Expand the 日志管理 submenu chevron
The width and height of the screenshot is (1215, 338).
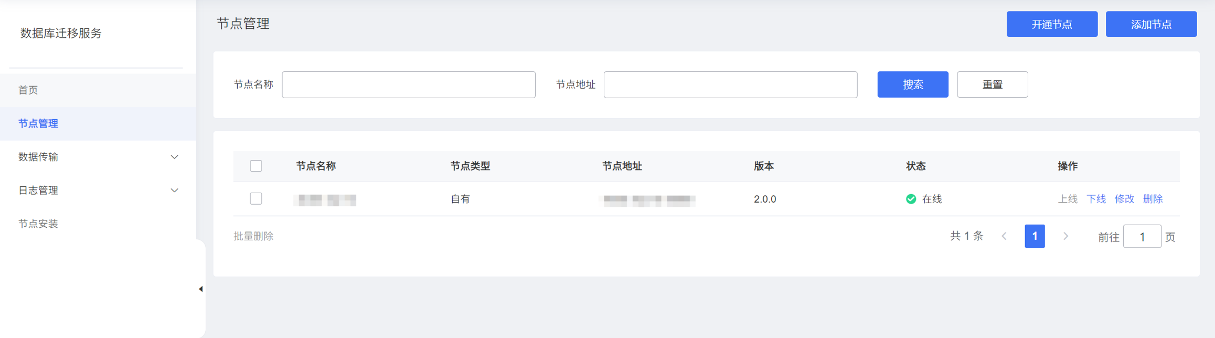pos(174,191)
